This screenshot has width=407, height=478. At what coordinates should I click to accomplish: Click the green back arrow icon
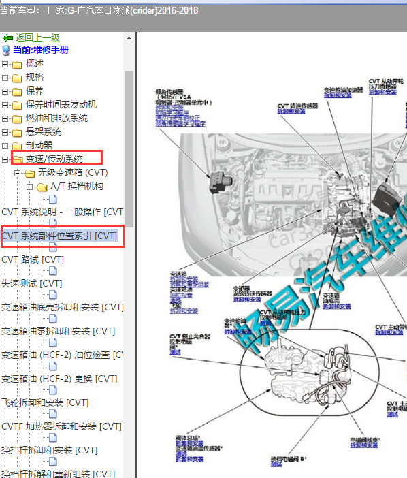7,38
